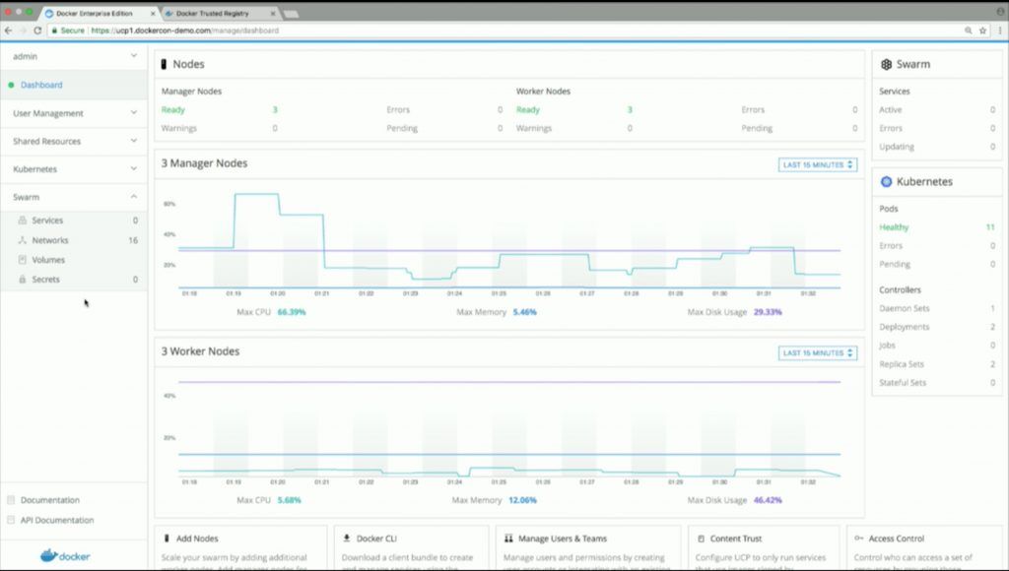Click Worker Nodes Ready label

click(x=528, y=110)
